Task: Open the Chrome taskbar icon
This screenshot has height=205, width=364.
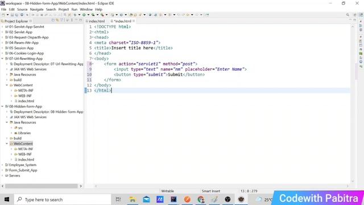Action: 201,199
